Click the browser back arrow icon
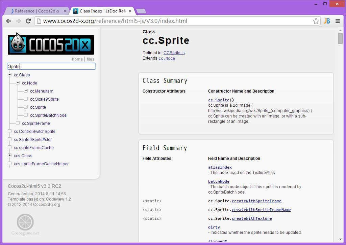Viewport: 346px width, 245px height. [x=9, y=21]
